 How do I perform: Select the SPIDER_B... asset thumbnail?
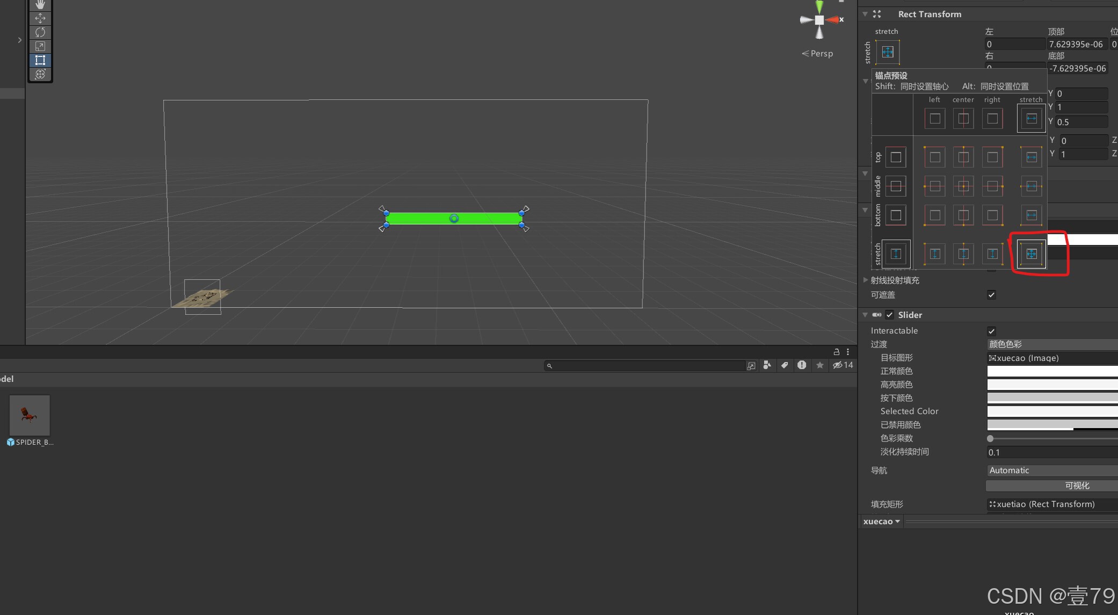(30, 415)
